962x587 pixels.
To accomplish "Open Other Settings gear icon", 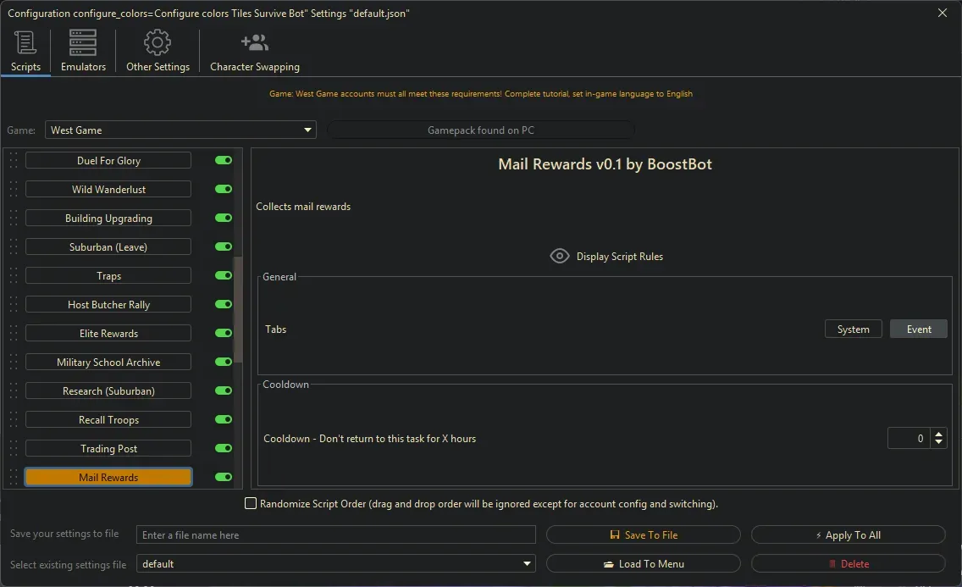I will coord(158,43).
